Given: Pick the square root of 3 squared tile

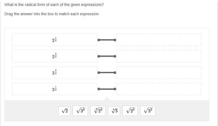Looking at the screenshot, I should coord(148,111).
